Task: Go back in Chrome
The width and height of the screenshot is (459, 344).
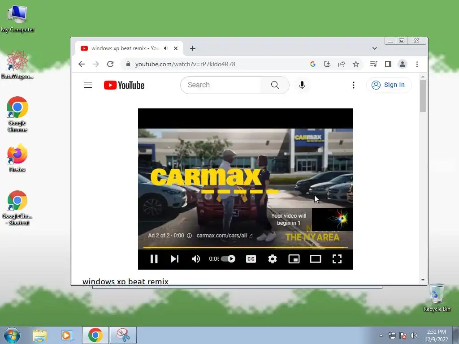Action: [82, 64]
